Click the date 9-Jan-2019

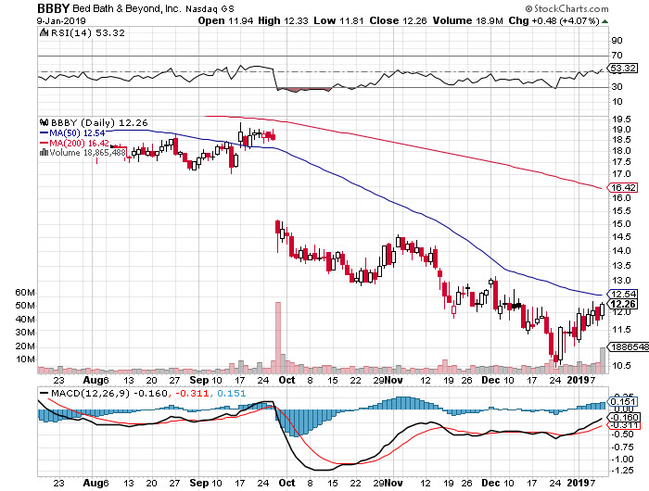click(x=61, y=20)
